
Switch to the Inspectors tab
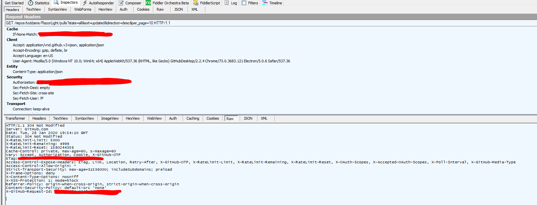[x=66, y=3]
